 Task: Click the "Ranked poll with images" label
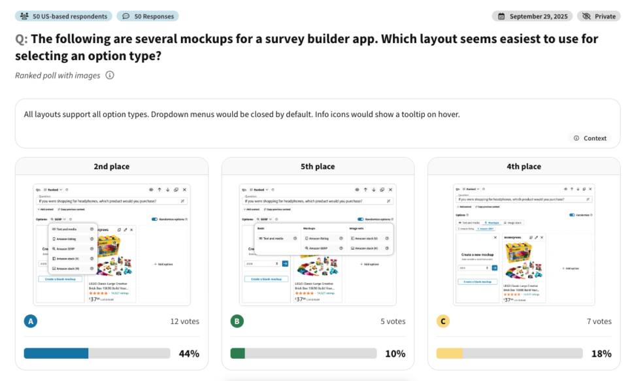coord(58,75)
